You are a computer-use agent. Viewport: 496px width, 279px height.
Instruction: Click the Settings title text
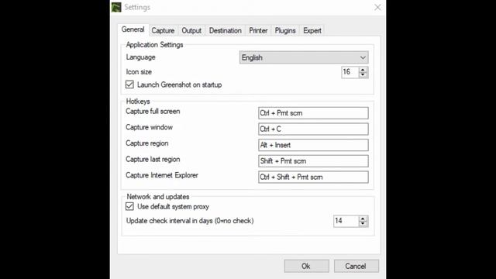pyautogui.click(x=137, y=7)
